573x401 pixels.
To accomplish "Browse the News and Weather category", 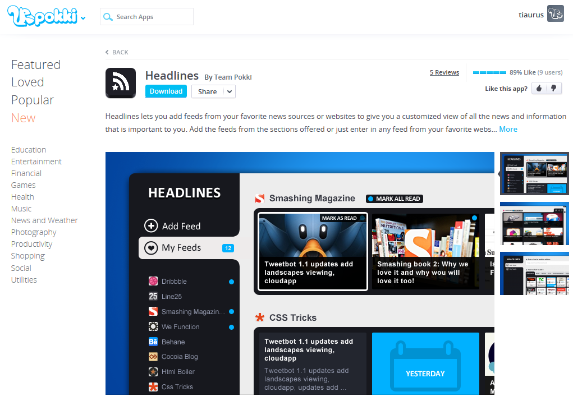I will (x=44, y=220).
